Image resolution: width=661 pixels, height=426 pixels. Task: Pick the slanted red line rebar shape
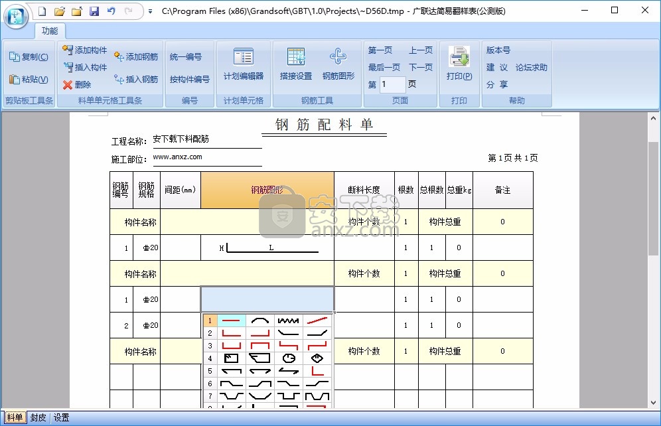pyautogui.click(x=317, y=320)
